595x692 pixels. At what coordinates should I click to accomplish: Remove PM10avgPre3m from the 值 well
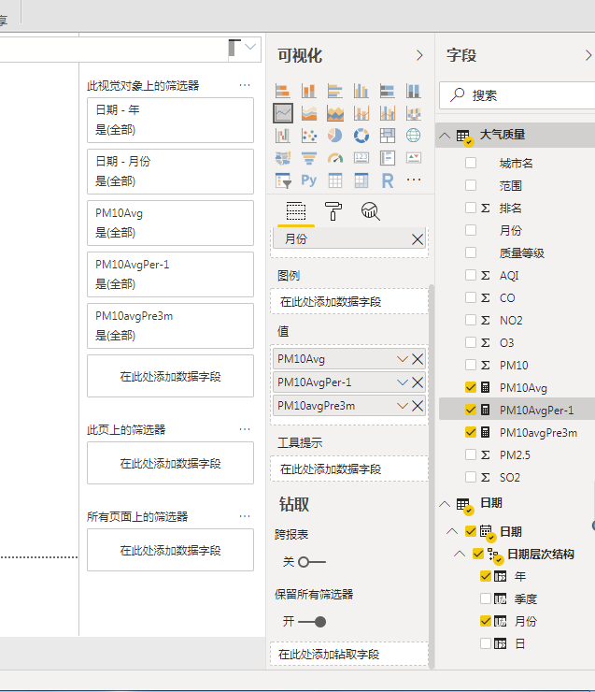418,406
